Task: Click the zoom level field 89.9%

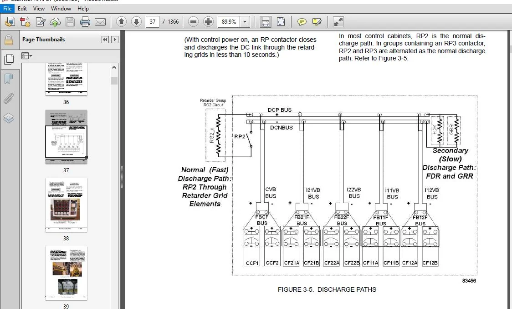Action: (x=229, y=22)
